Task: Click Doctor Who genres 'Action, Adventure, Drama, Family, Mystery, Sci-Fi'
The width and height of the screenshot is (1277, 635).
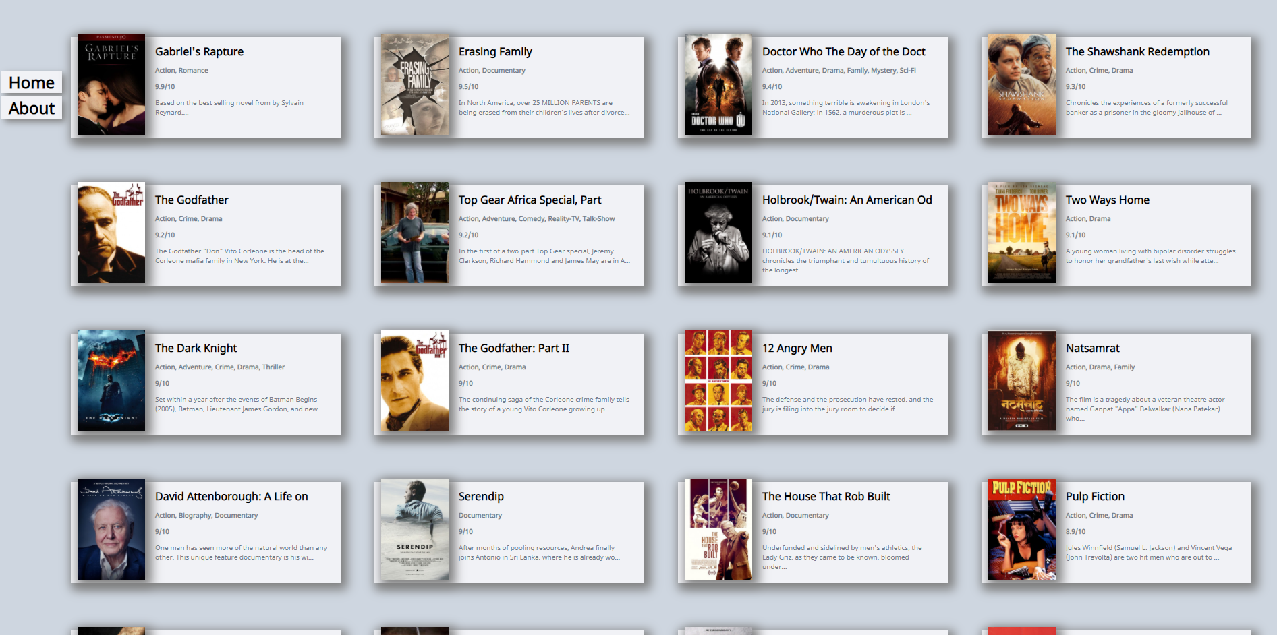Action: coord(839,71)
